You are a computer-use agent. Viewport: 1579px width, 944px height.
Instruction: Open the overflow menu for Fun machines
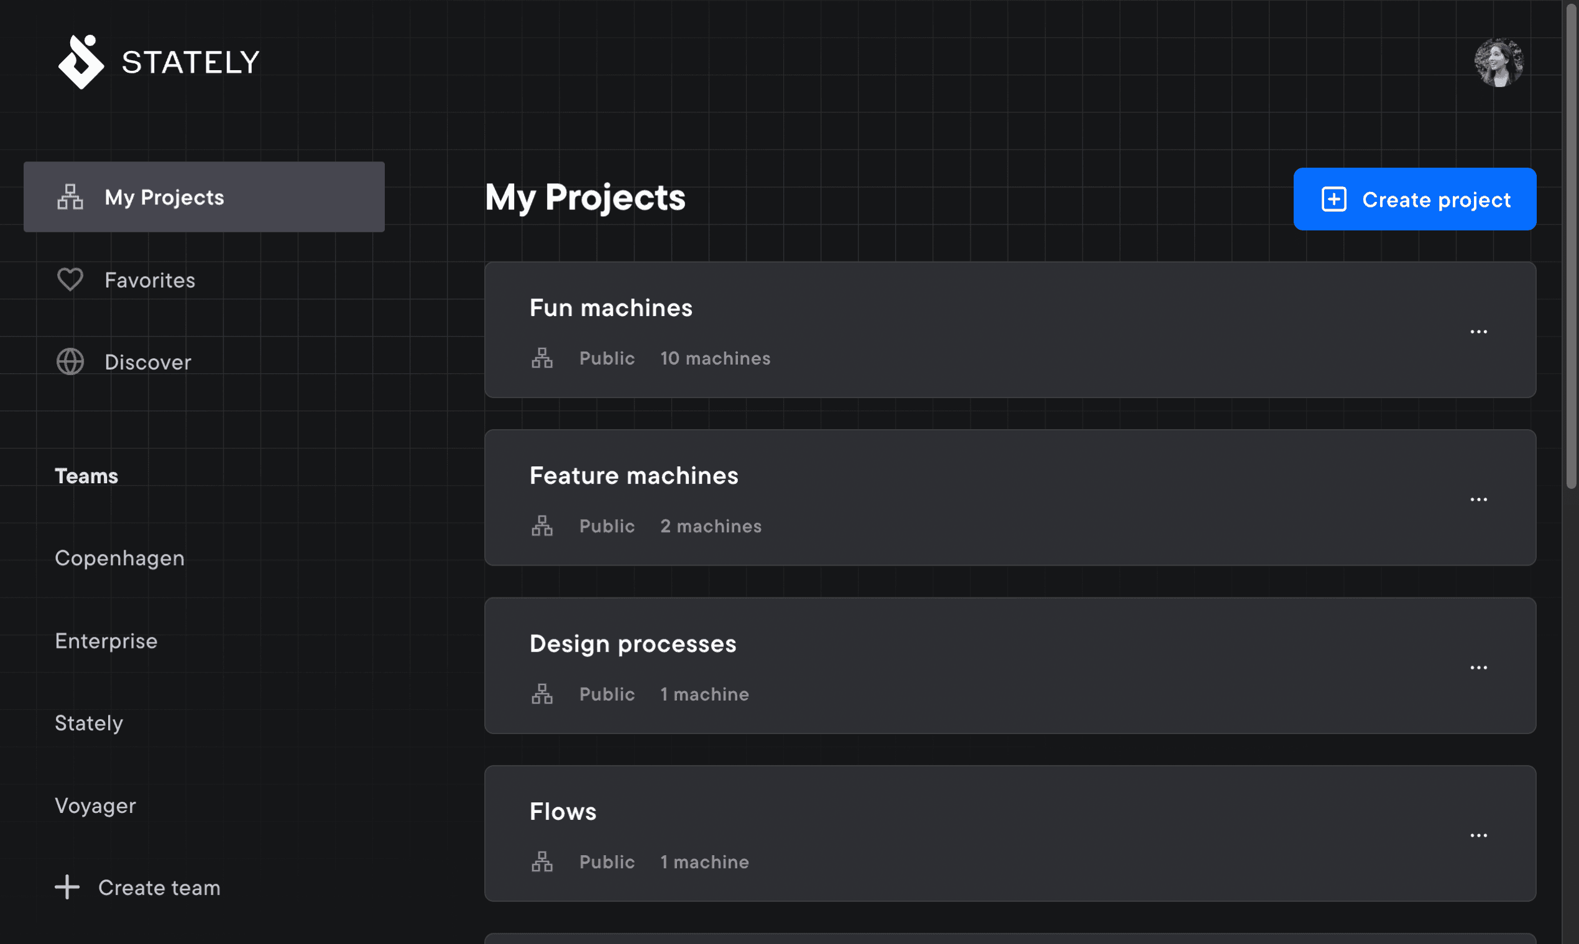click(1480, 331)
